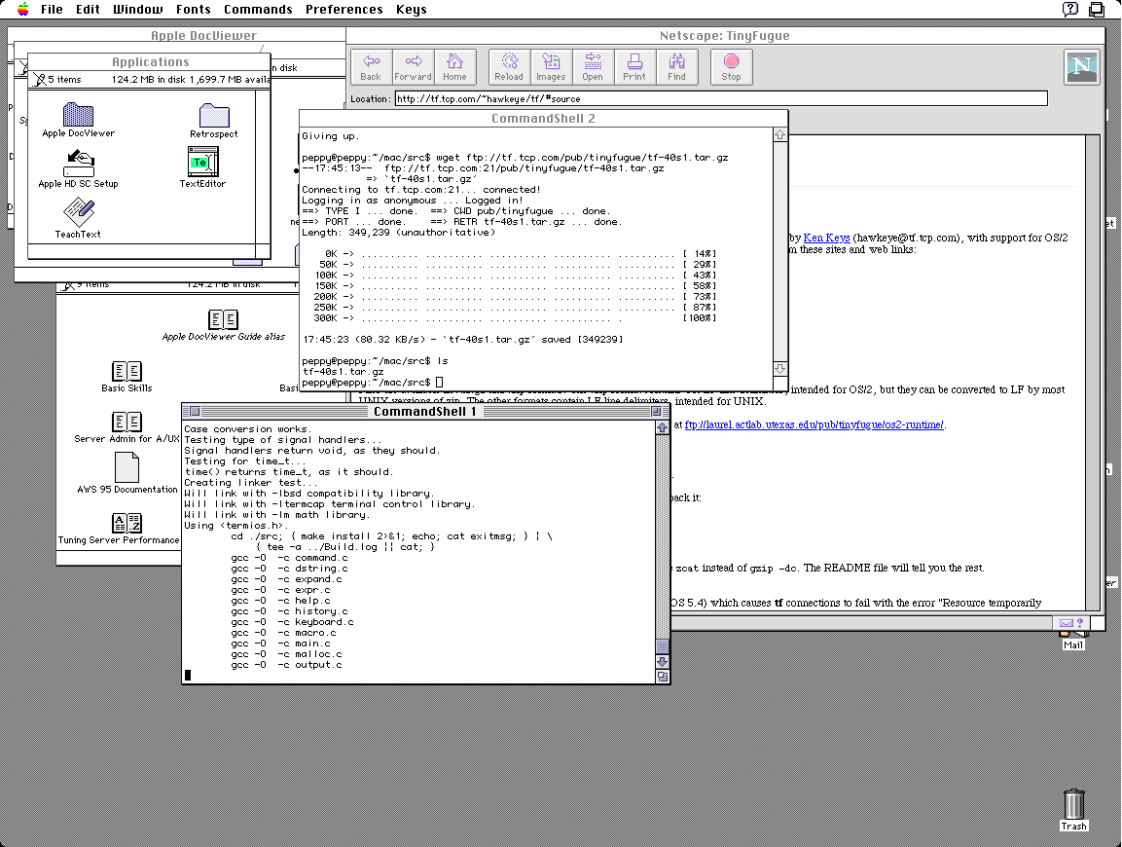Click CommandShell 1 scroll up arrow

coord(662,427)
